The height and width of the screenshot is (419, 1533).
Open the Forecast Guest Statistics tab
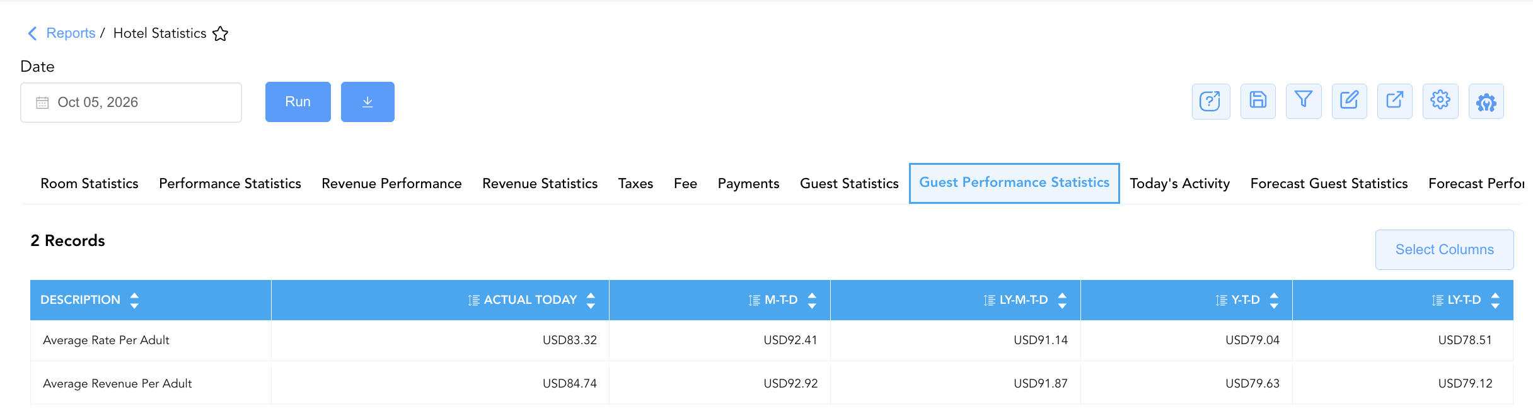[1329, 184]
